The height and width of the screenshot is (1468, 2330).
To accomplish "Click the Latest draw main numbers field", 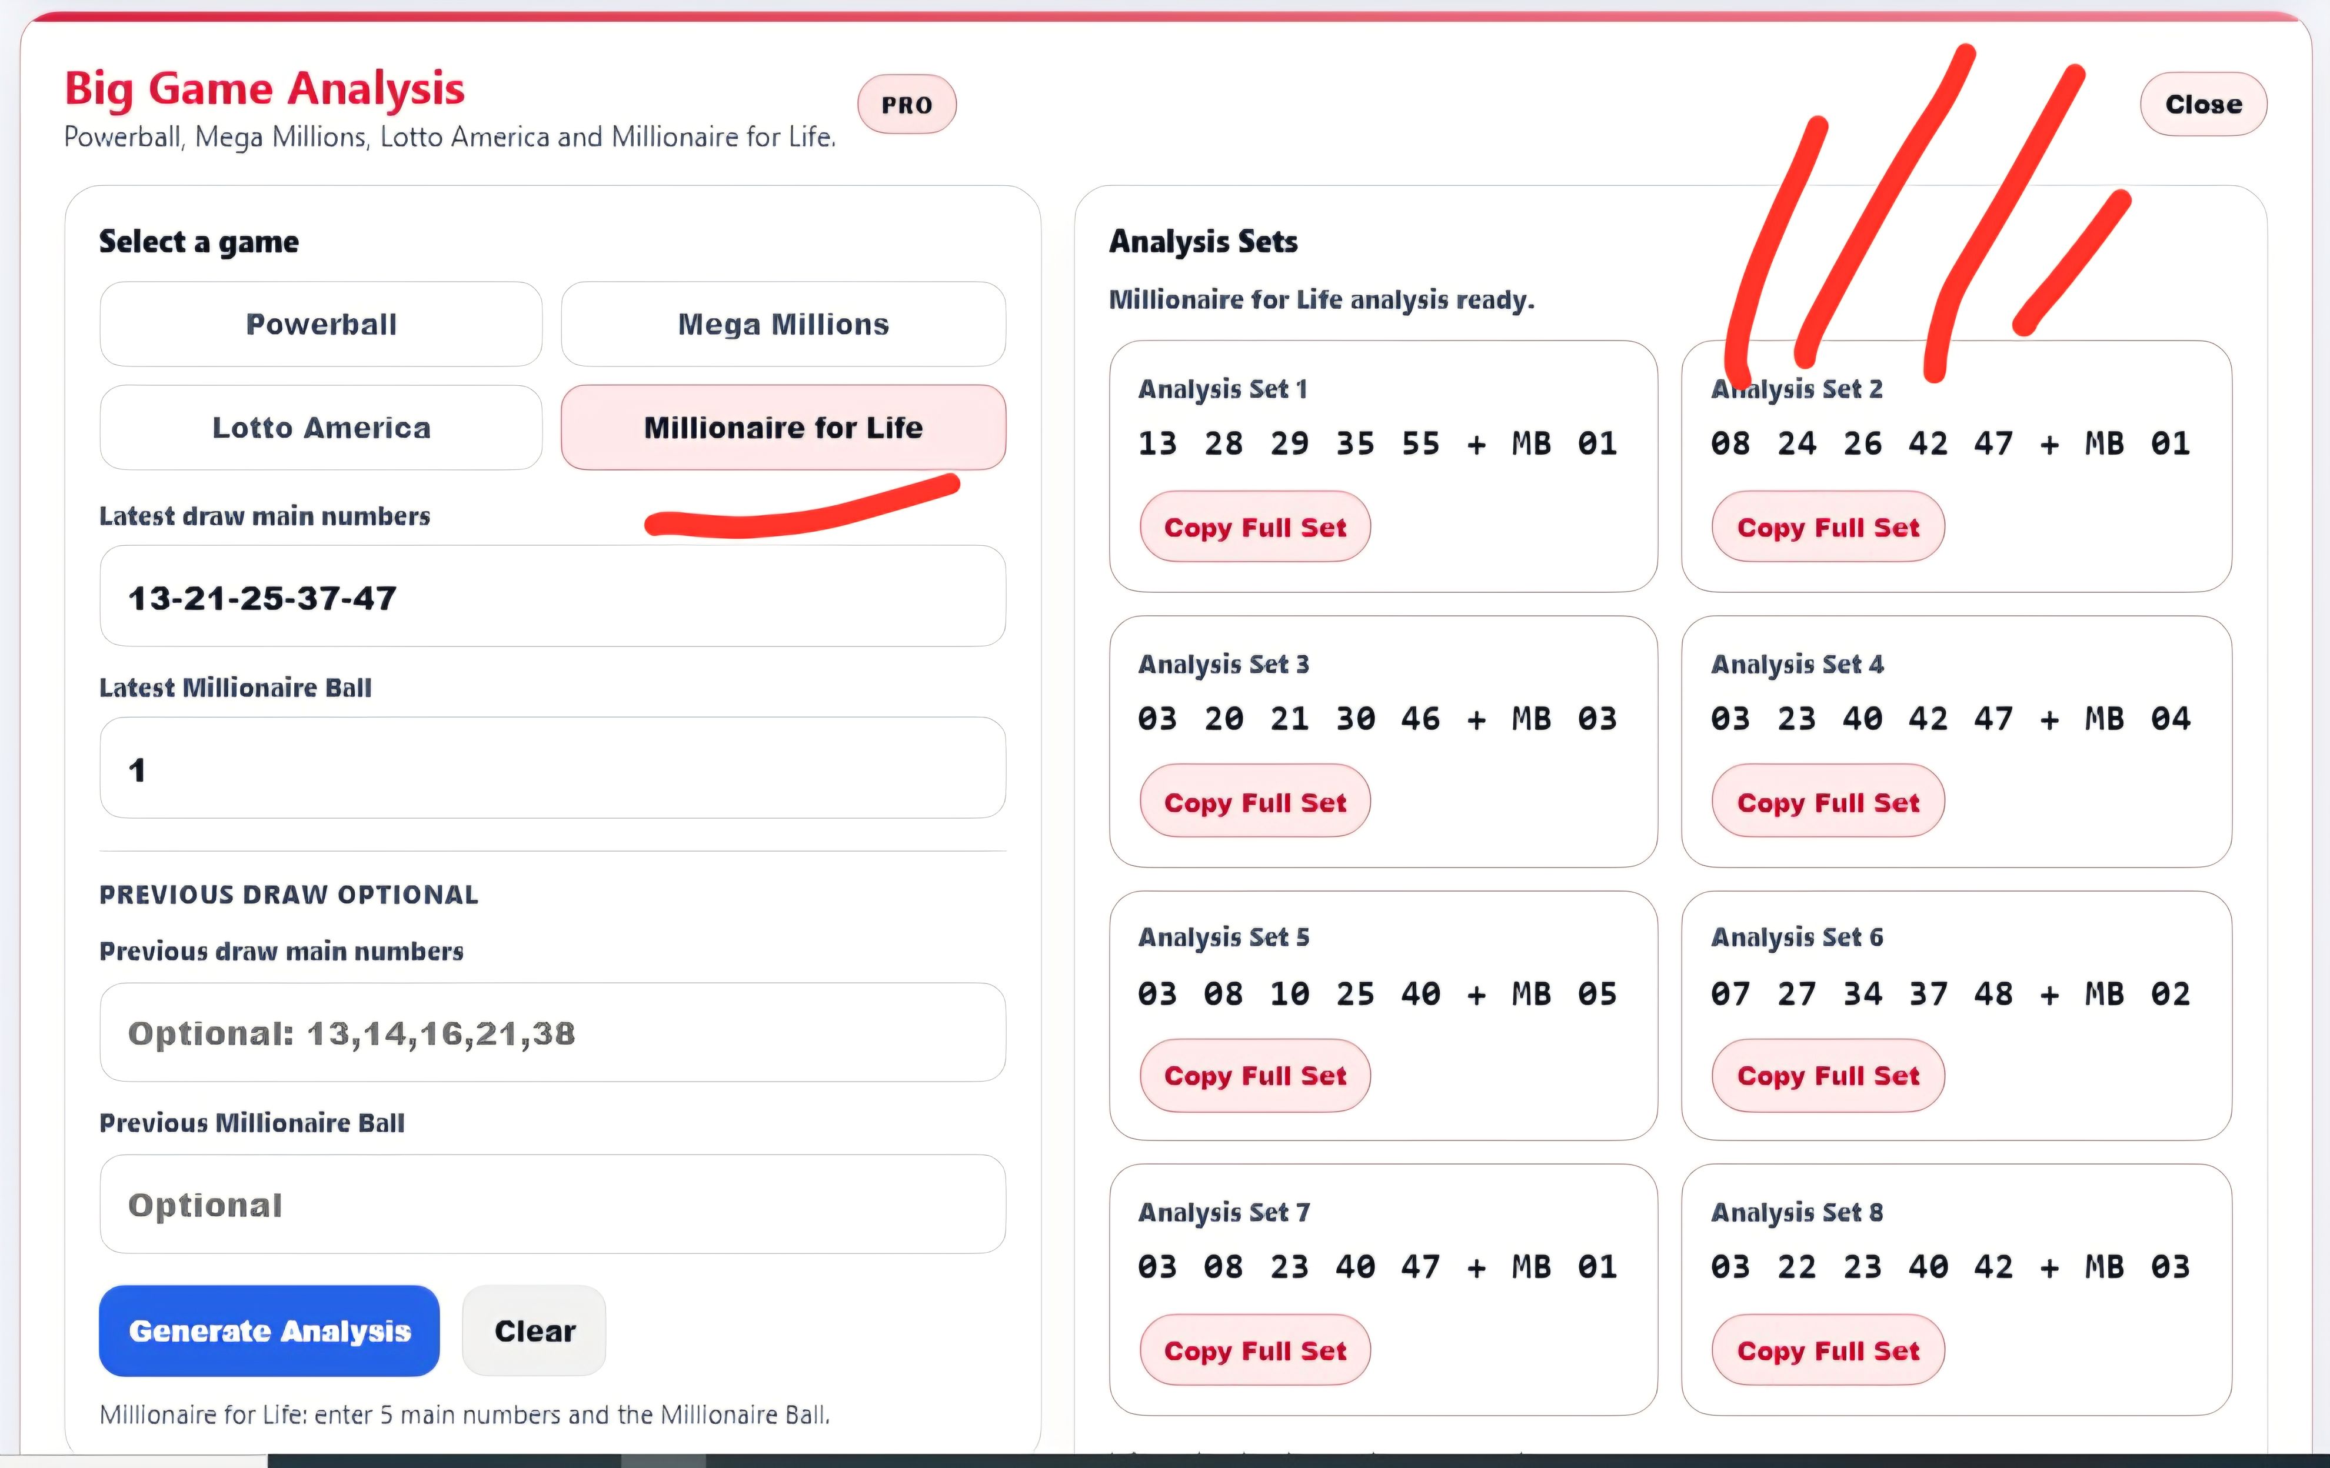I will click(552, 597).
